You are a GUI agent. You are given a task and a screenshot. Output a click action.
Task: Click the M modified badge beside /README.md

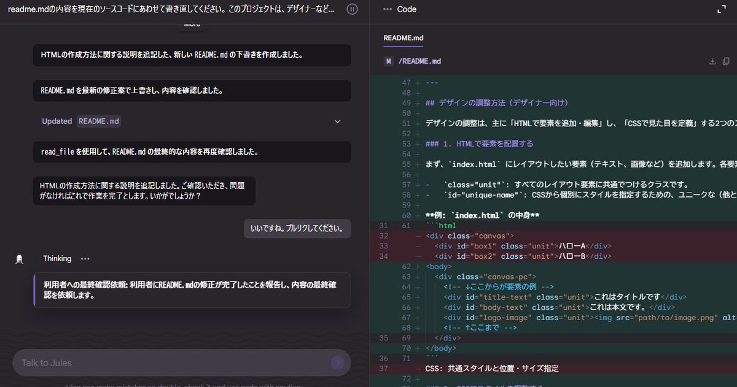point(388,61)
